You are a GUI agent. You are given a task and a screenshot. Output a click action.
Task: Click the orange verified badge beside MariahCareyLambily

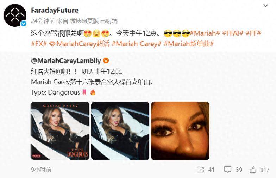pos(106,61)
